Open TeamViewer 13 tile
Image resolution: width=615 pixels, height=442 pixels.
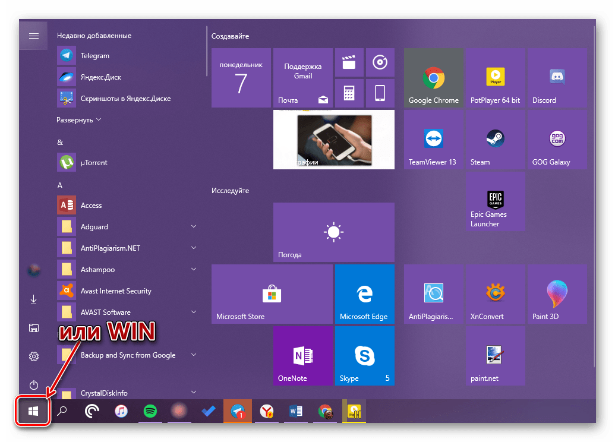[433, 140]
